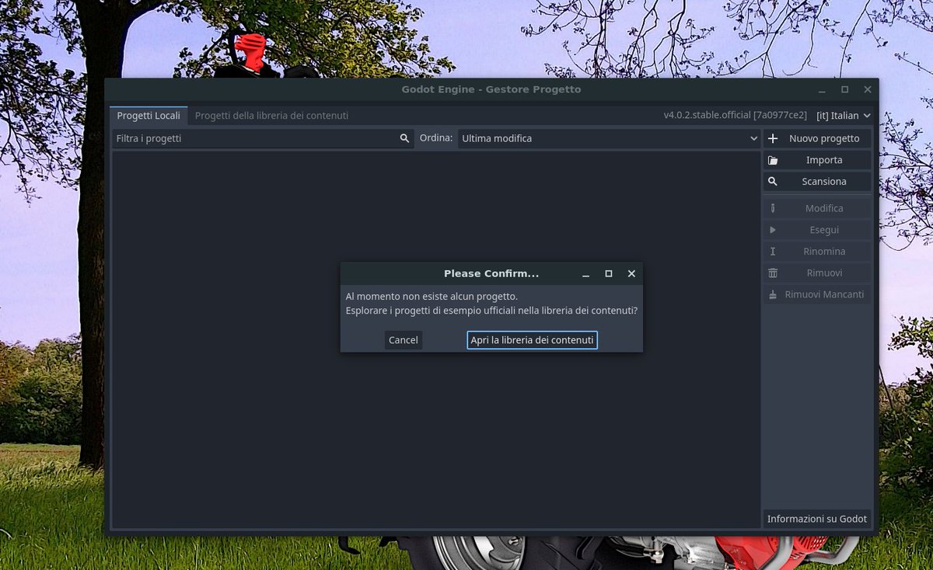This screenshot has width=933, height=570.
Task: Click the icon on Rimuovi Mancanti
Action: [x=772, y=294]
